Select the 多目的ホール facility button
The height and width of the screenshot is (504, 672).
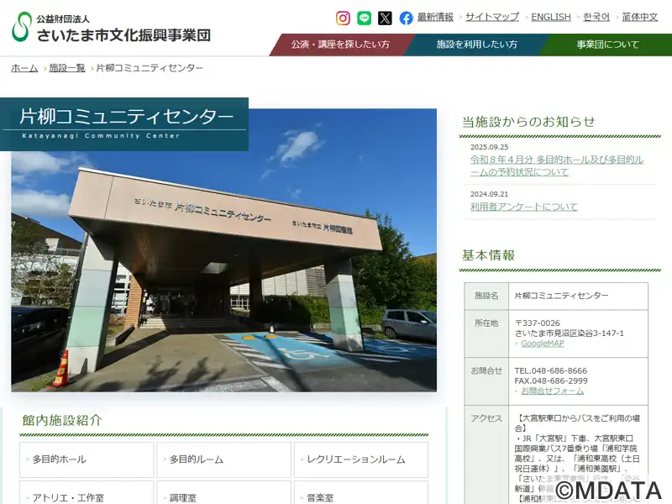tap(87, 459)
